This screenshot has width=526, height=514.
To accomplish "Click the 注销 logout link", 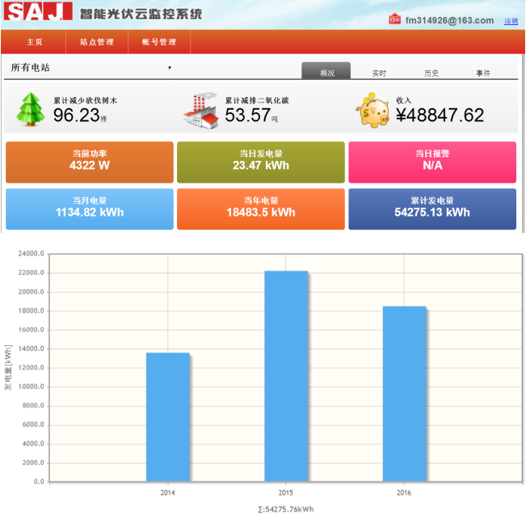I will tap(511, 21).
